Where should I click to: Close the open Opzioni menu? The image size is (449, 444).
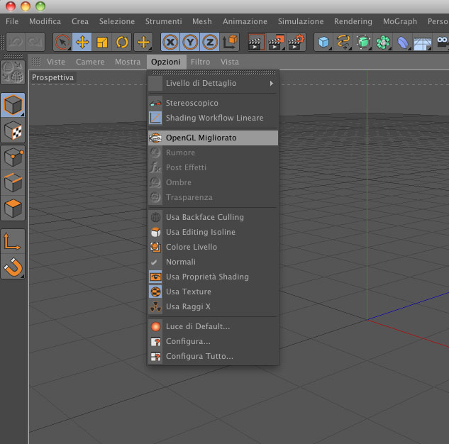pyautogui.click(x=166, y=62)
